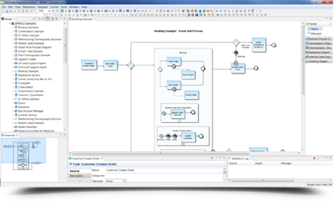The image size is (334, 203).
Task: Select the Description properties section
Action: tap(79, 176)
